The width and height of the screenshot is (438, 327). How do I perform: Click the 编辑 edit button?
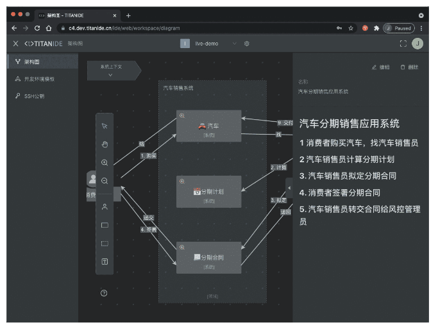click(381, 67)
